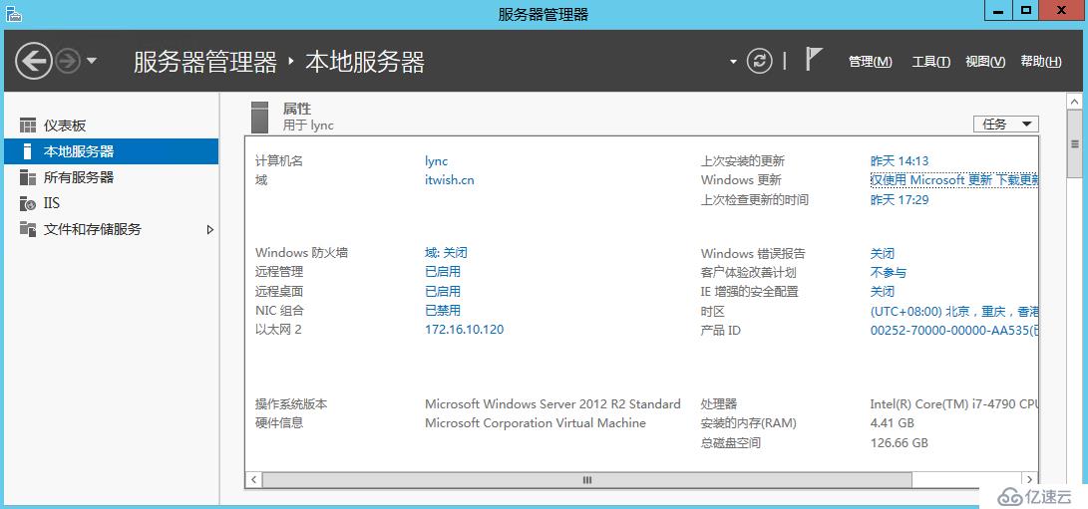Open the navigation history dropdown arrow
Viewport: 1088px width, 509px height.
pyautogui.click(x=92, y=62)
